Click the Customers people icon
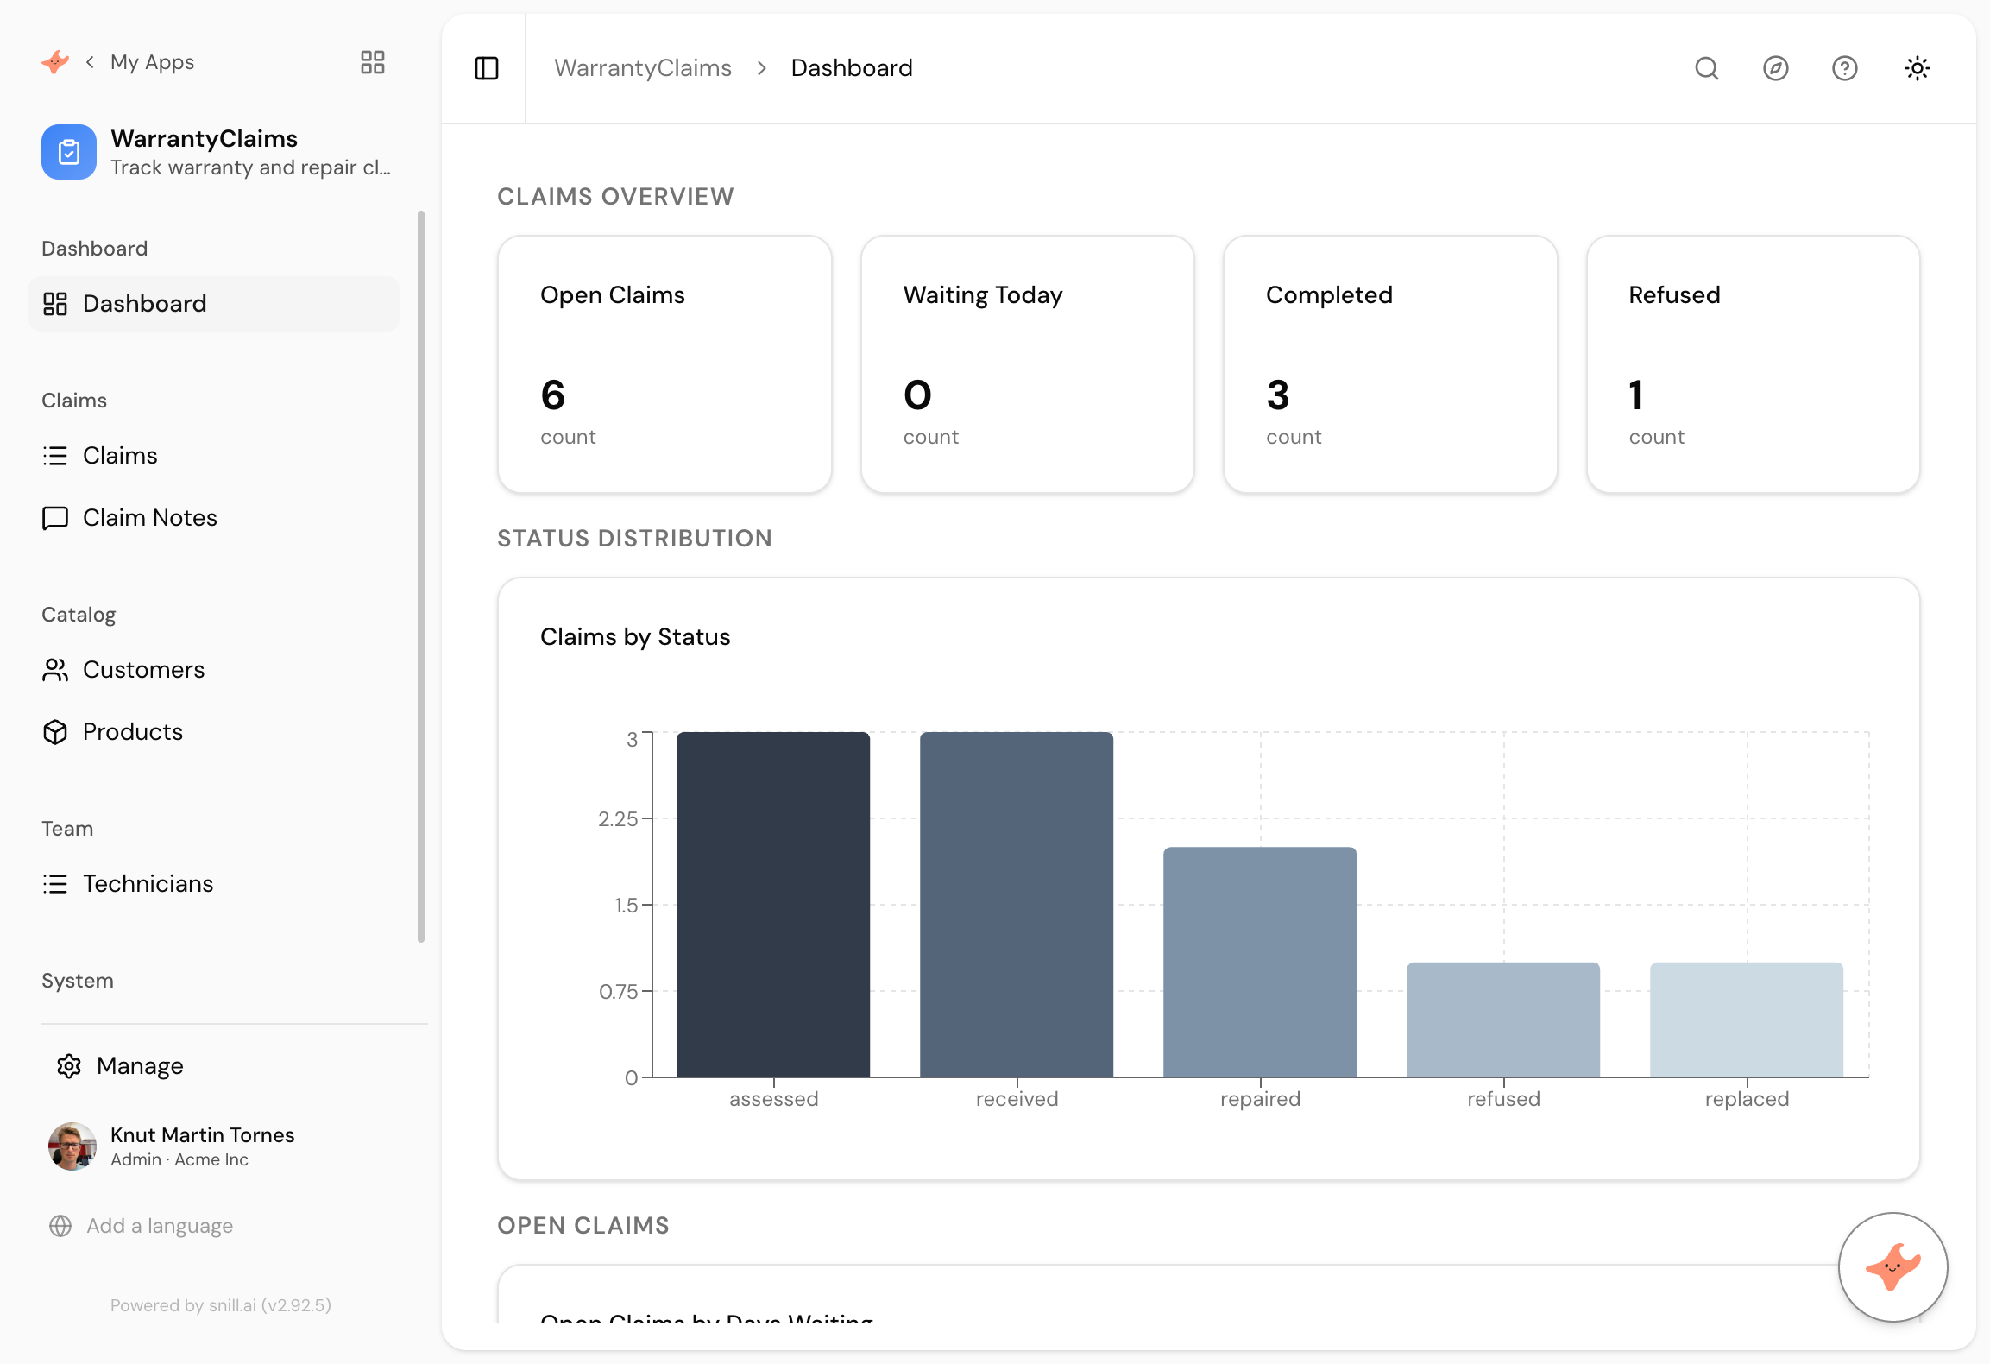1990x1364 pixels. [x=55, y=670]
